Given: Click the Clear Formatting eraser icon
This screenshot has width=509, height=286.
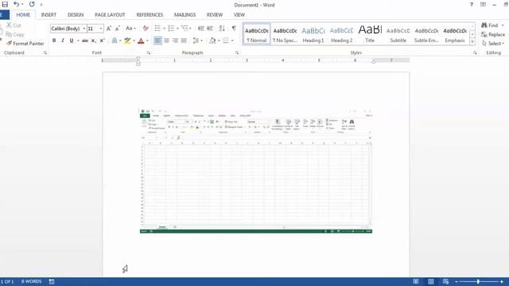Looking at the screenshot, I should [x=146, y=29].
